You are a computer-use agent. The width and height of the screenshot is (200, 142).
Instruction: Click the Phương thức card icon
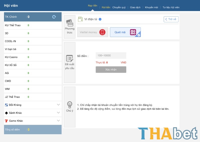pos(70,23)
